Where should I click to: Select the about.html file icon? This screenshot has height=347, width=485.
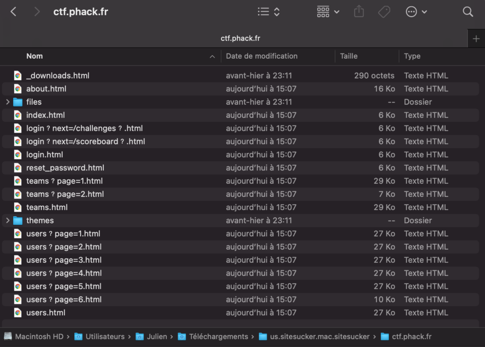click(x=18, y=89)
